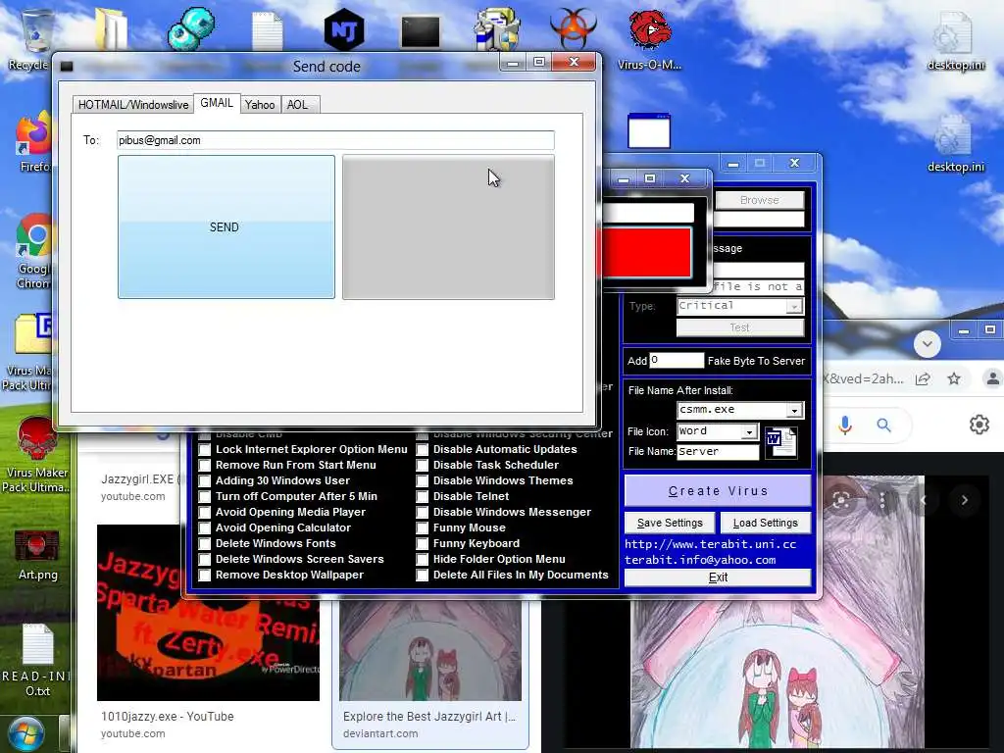This screenshot has width=1004, height=753.
Task: Open the lower desktop.ini file icon
Action: click(955, 137)
